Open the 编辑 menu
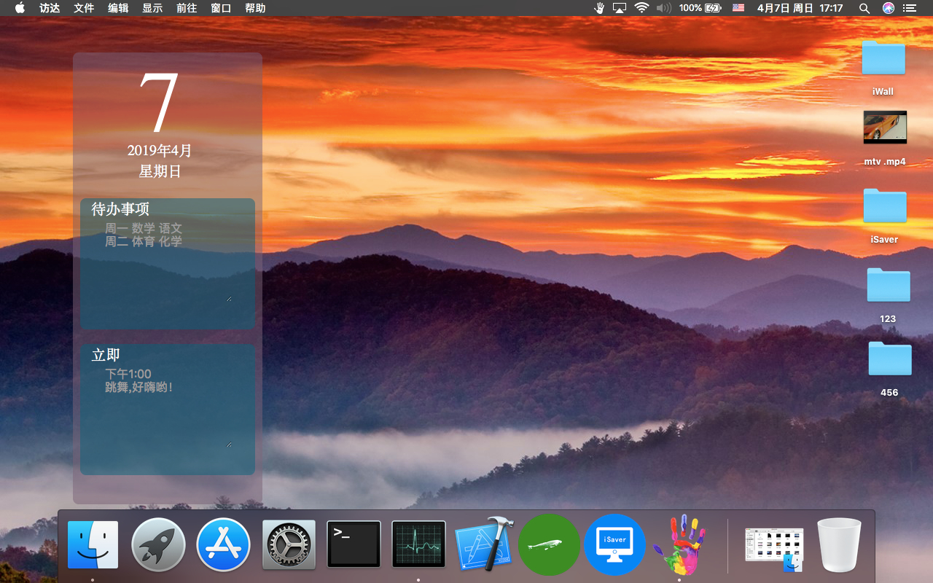933x583 pixels. pos(118,8)
